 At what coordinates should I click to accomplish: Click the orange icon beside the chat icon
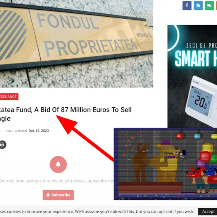tap(217, 5)
